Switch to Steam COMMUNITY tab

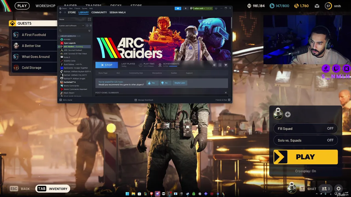pyautogui.click(x=99, y=12)
